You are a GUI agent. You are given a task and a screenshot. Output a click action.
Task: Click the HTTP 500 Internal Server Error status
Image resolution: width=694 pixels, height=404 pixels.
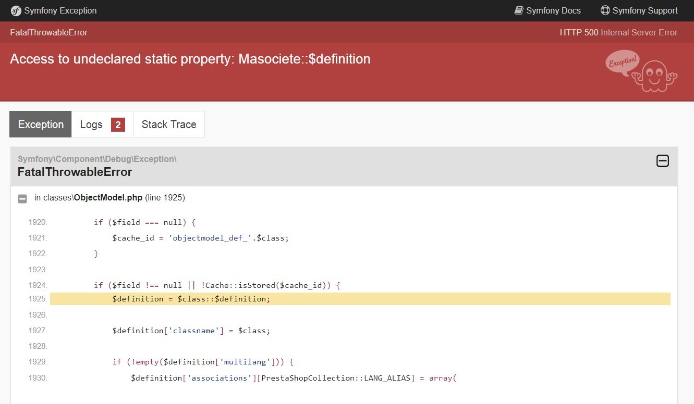click(x=618, y=32)
